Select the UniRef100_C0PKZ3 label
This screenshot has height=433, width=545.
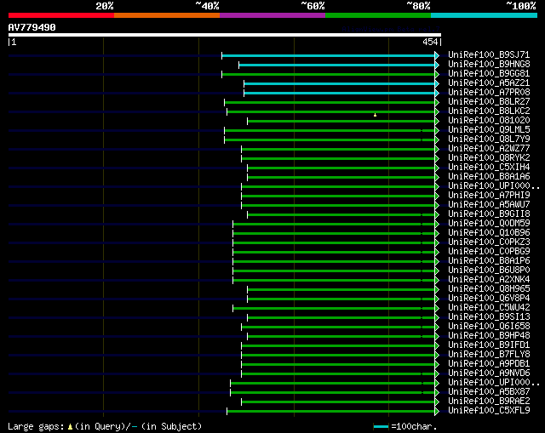[x=489, y=242]
